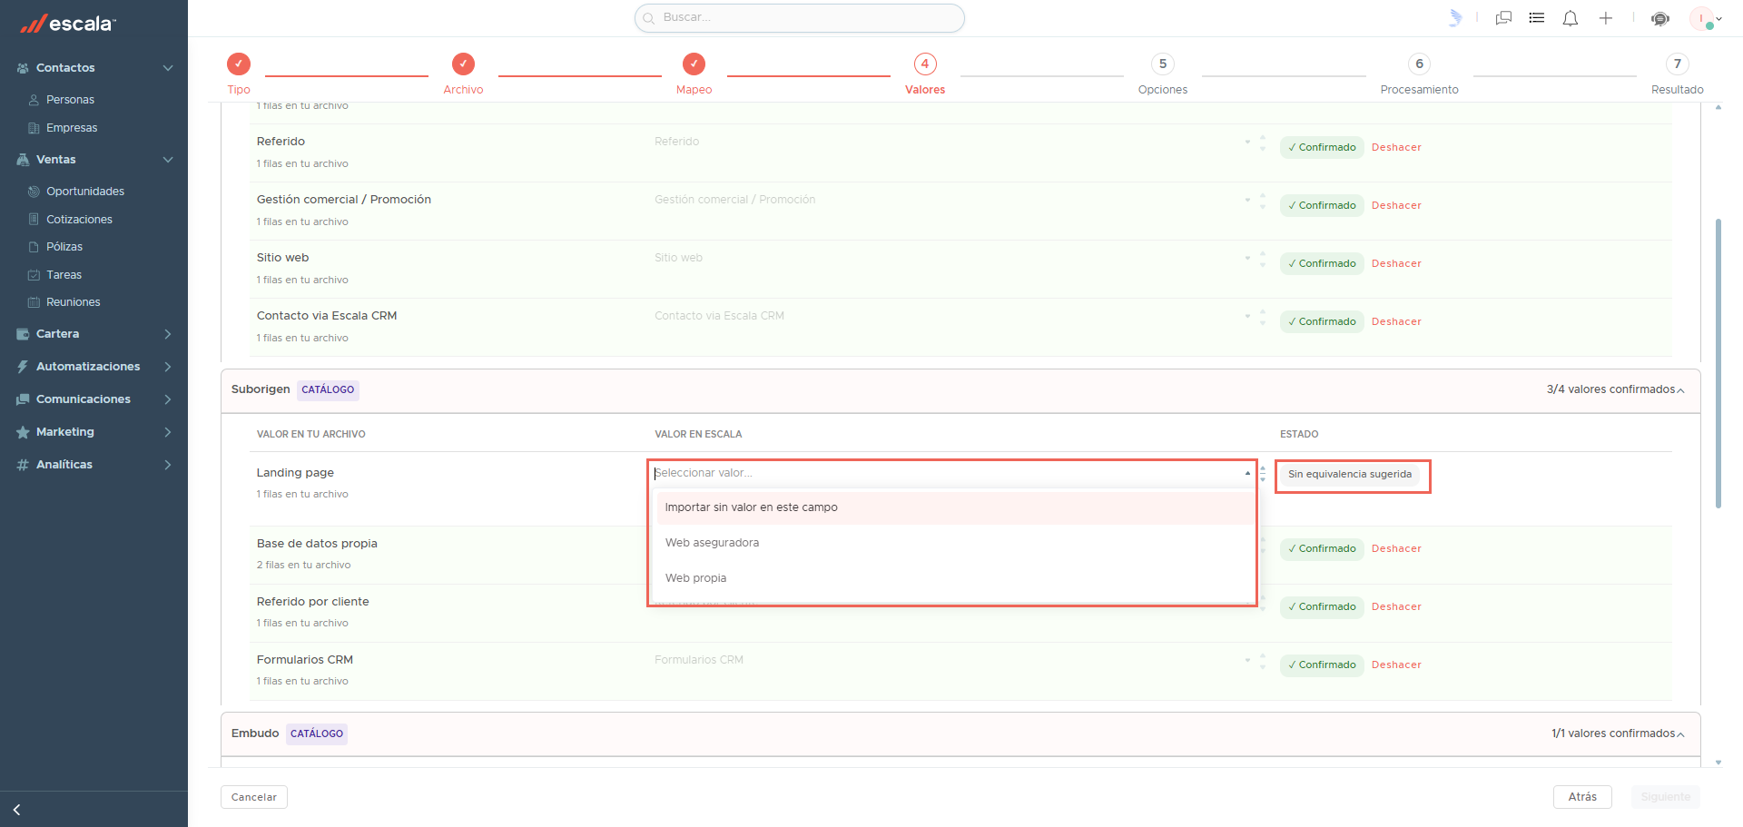1743x827 pixels.
Task: Click the page vertical scrollbar thumb
Action: [x=1718, y=363]
